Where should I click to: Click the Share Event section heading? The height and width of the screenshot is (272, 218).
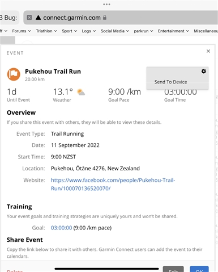pos(25,240)
